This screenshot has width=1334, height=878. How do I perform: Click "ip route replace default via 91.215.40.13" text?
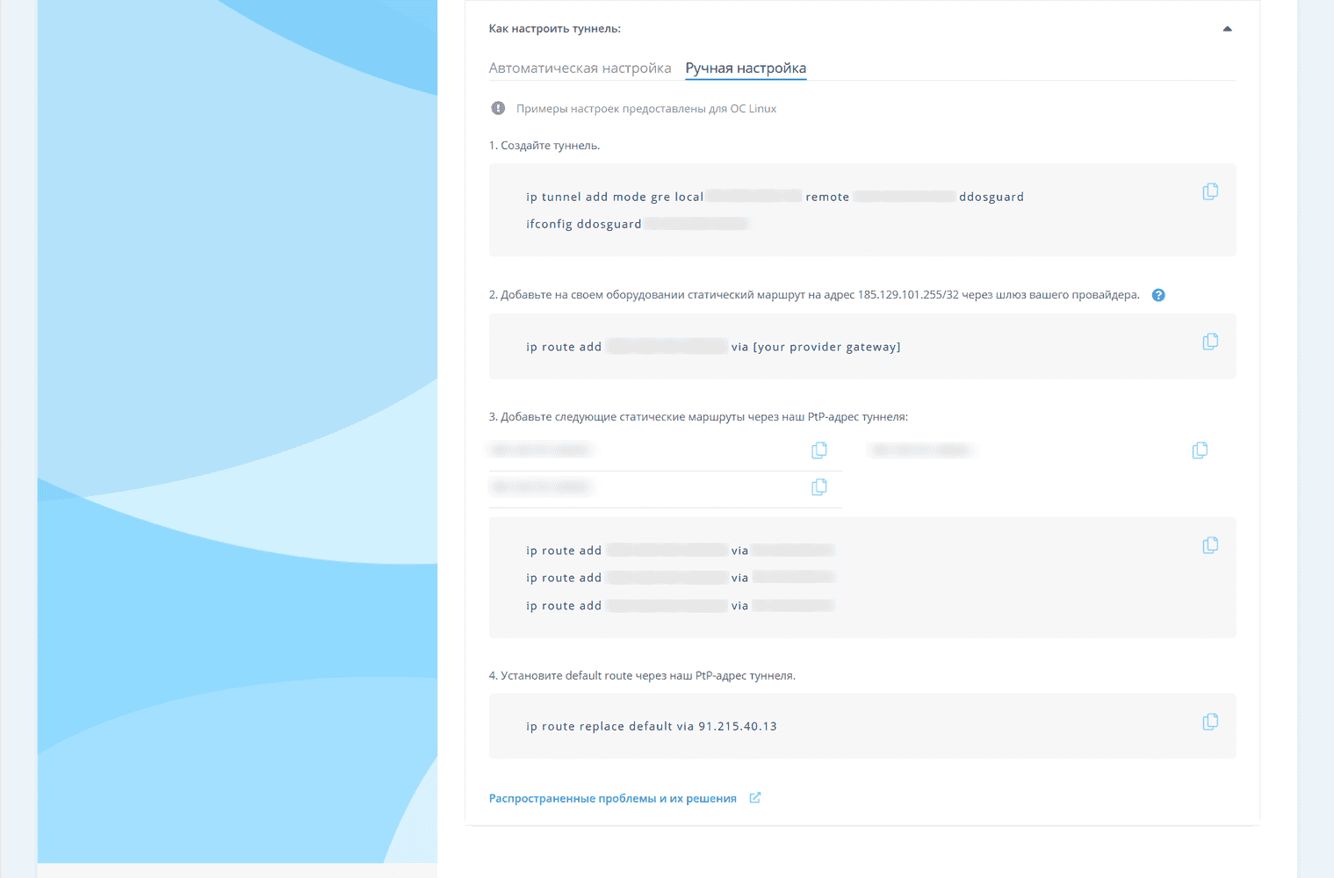652,726
